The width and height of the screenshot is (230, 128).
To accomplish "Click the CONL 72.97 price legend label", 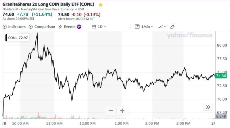I will click(x=18, y=38).
